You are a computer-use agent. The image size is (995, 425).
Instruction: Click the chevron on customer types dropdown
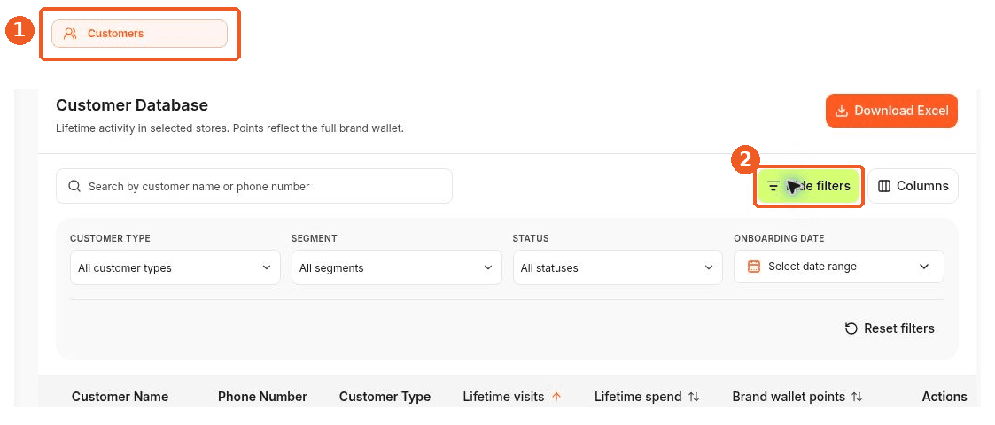coord(267,267)
